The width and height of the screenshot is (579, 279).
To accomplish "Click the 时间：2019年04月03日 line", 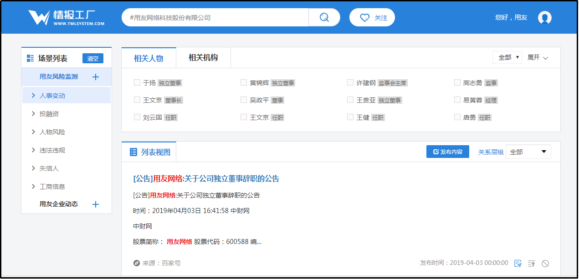I will point(191,211).
